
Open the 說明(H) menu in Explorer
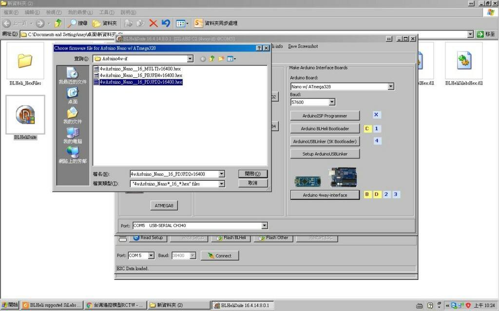[x=128, y=12]
